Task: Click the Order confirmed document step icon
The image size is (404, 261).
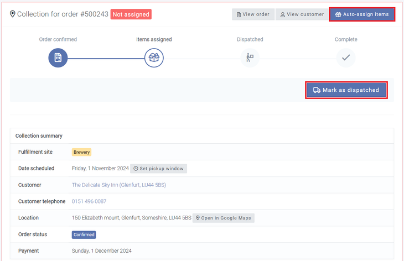Action: [58, 58]
